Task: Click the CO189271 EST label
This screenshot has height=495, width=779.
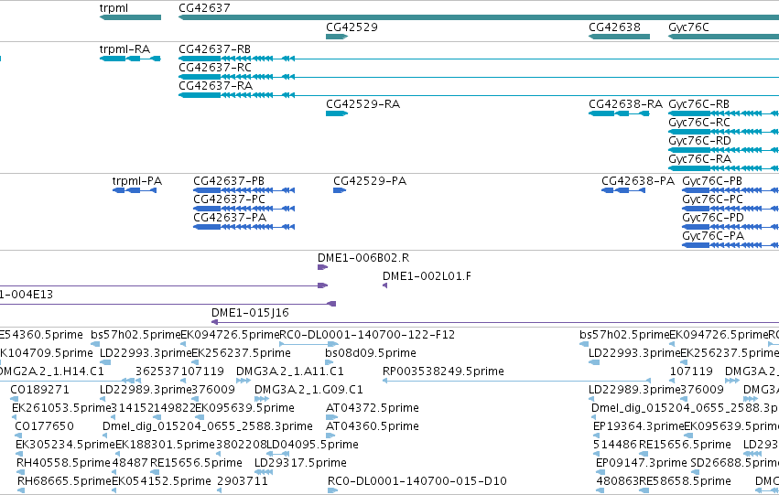Action: tap(39, 389)
